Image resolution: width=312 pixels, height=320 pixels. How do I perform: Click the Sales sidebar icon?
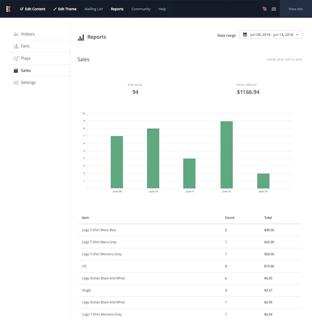pos(16,70)
